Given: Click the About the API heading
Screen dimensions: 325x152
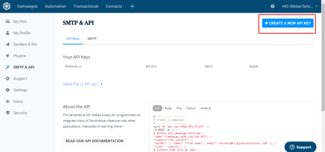Looking at the screenshot, I should point(76,107).
